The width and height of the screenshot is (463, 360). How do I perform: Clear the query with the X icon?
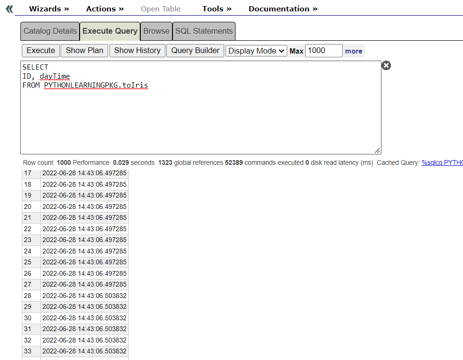point(386,65)
